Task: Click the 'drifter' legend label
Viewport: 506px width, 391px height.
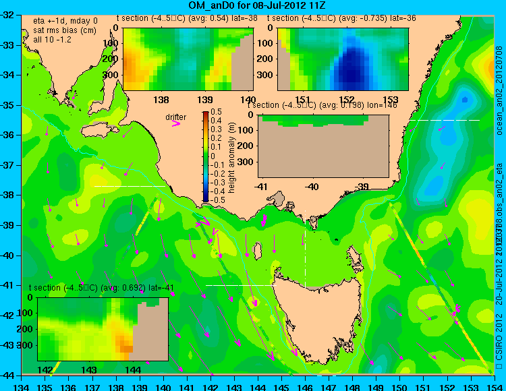Action: click(176, 117)
